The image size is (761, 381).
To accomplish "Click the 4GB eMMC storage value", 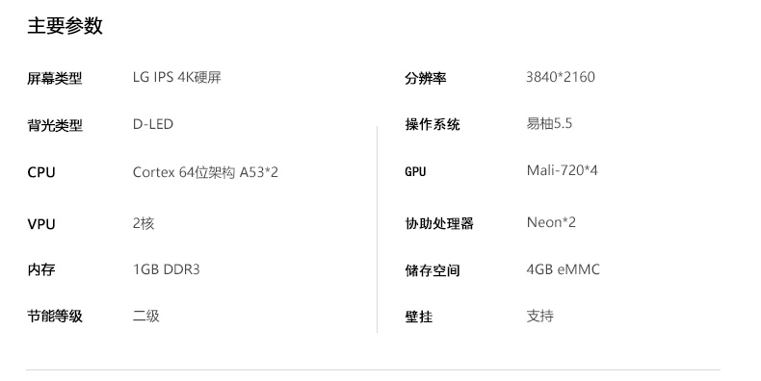I will click(563, 269).
